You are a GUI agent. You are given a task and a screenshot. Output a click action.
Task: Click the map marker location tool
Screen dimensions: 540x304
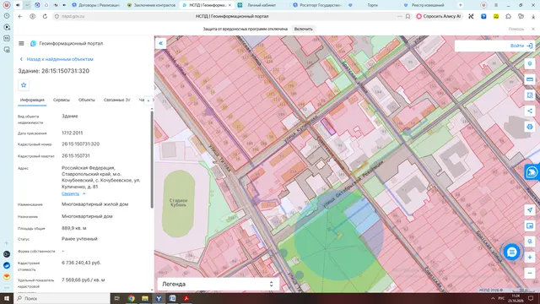[530, 63]
